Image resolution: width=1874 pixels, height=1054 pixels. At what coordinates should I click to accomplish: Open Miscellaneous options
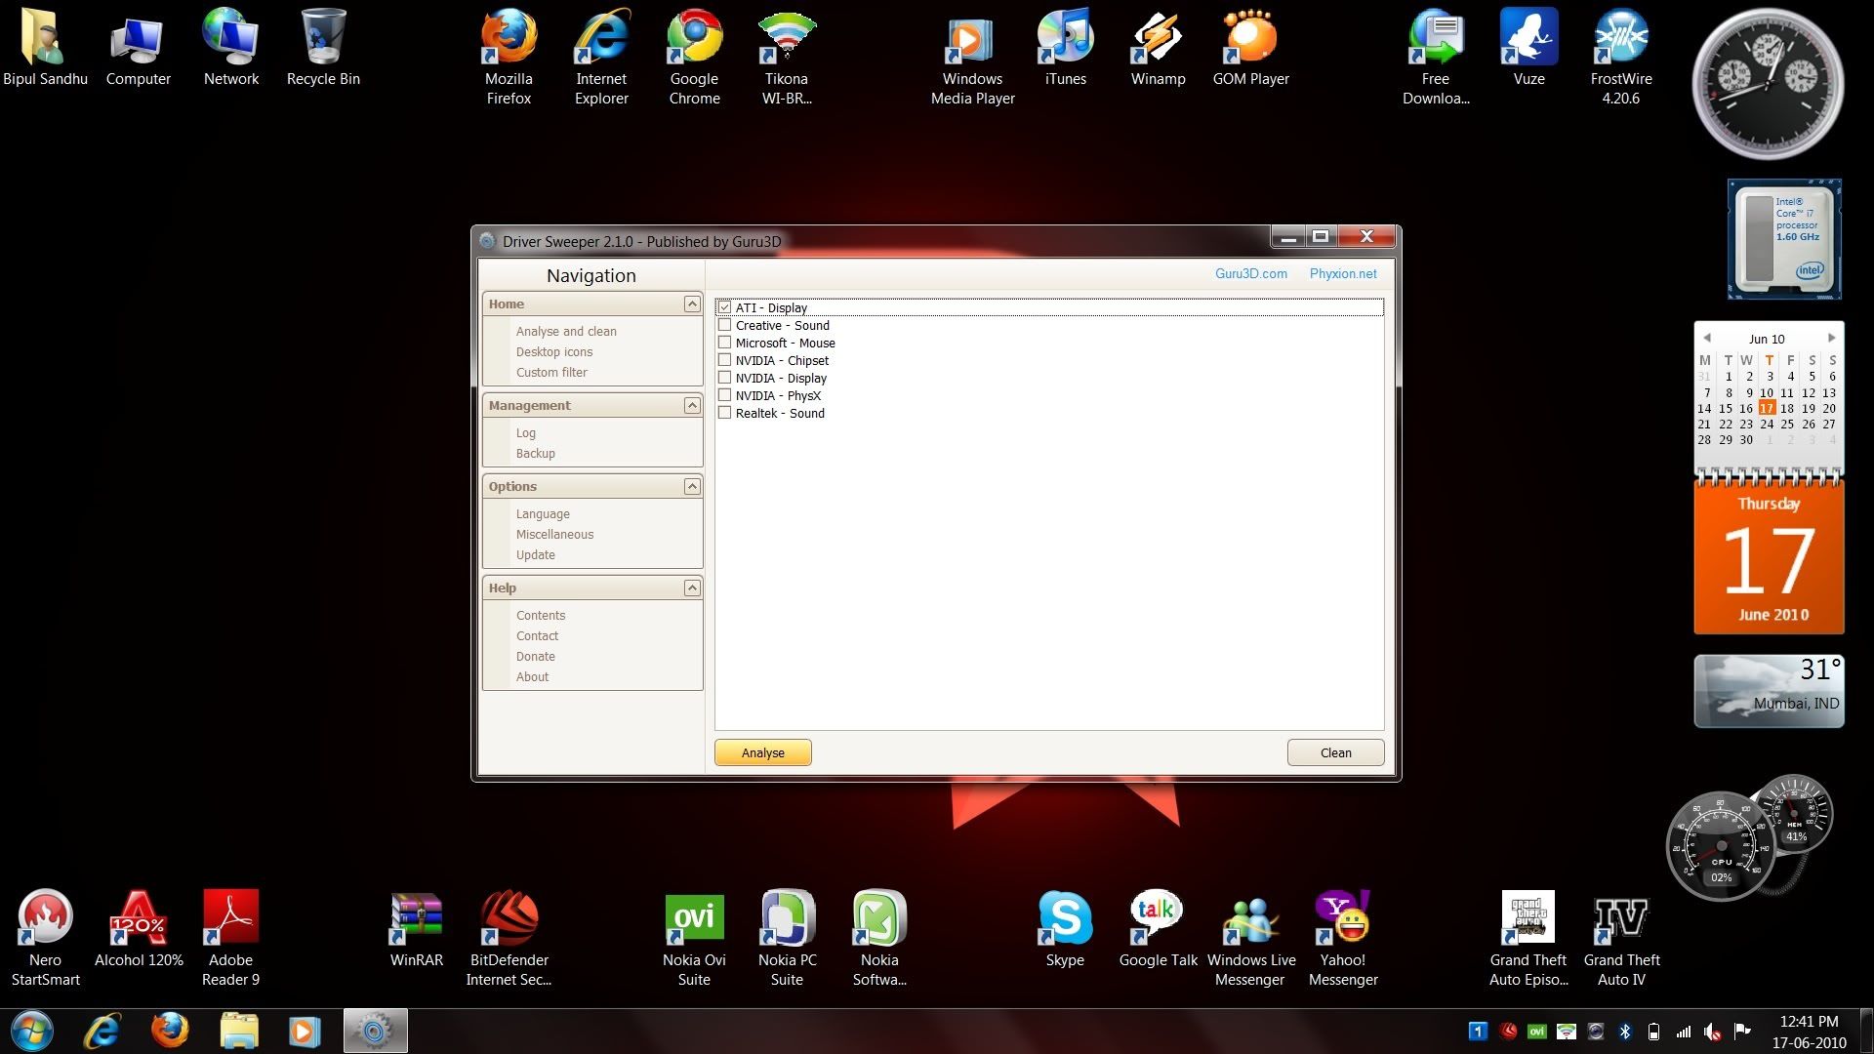point(554,535)
